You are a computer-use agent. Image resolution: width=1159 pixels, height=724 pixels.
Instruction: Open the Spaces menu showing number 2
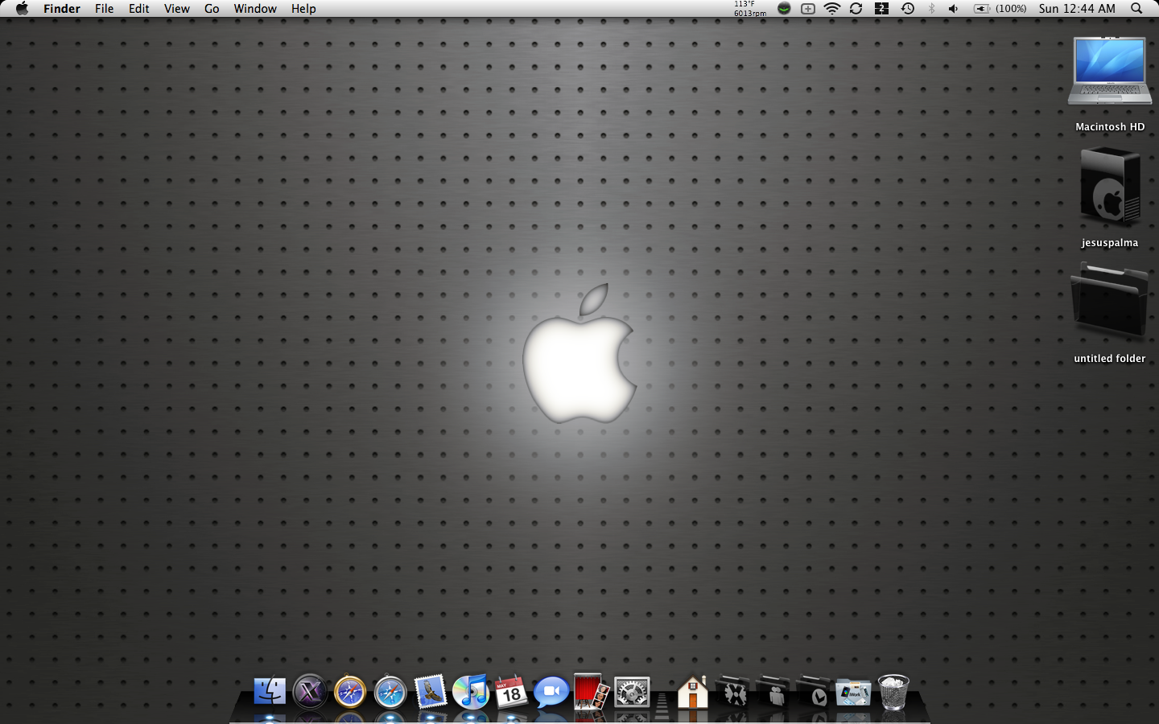tap(882, 9)
